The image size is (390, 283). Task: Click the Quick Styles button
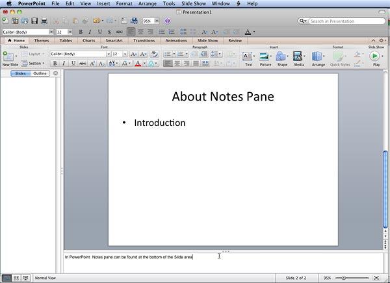[339, 58]
